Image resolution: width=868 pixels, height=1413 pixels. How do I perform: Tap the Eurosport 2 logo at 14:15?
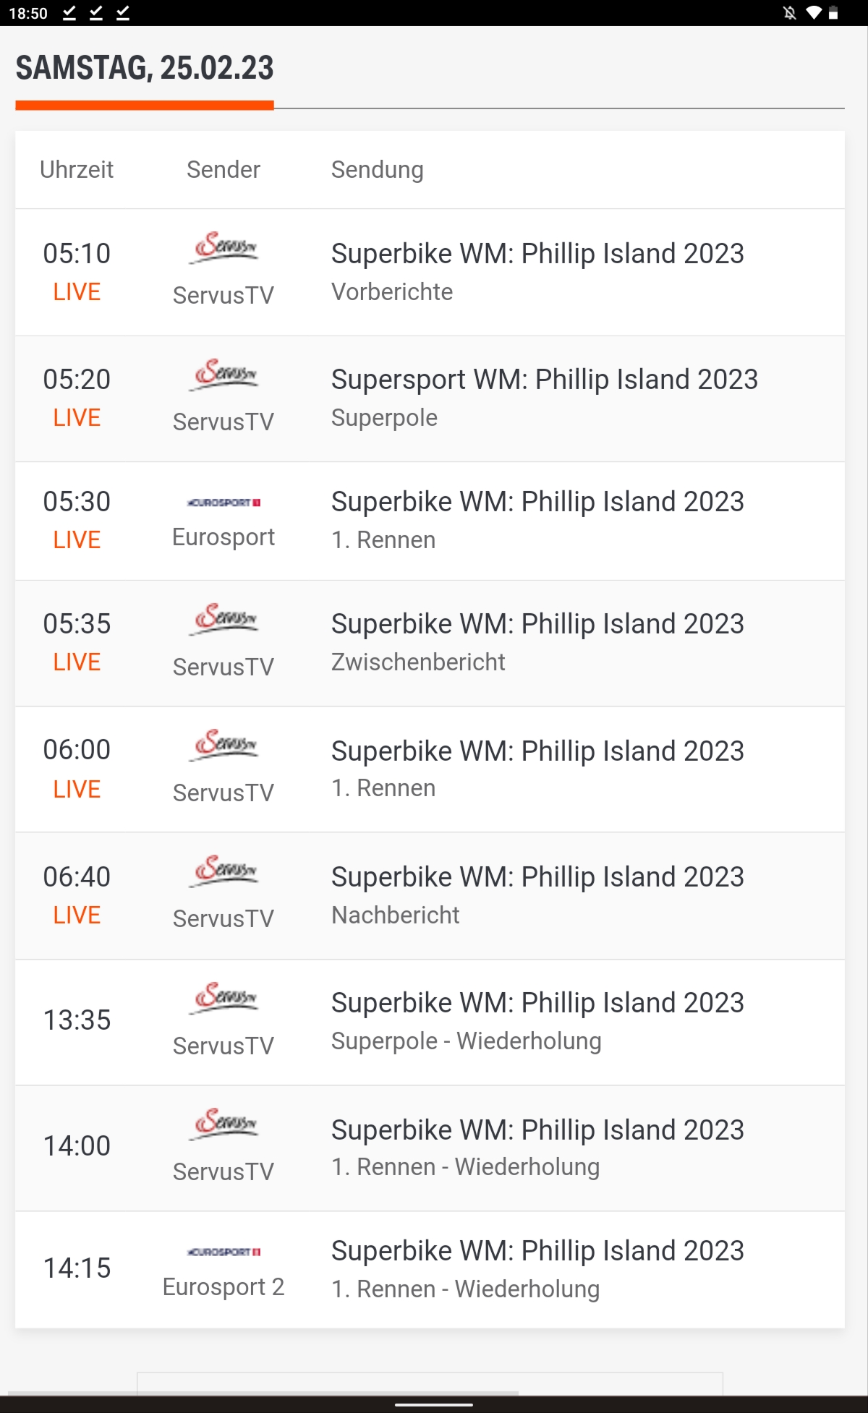(x=224, y=1252)
